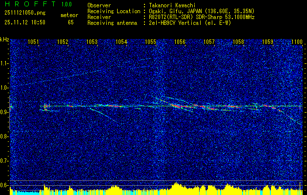Click the 'Receiving Location' field label
Image resolution: width=307 pixels, height=195 pixels.
click(114, 11)
